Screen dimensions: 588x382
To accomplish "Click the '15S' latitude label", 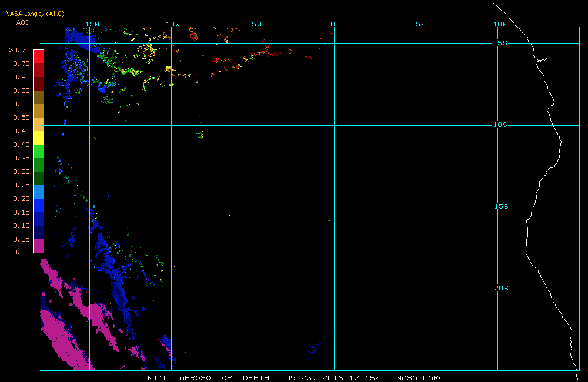I will pyautogui.click(x=502, y=206).
